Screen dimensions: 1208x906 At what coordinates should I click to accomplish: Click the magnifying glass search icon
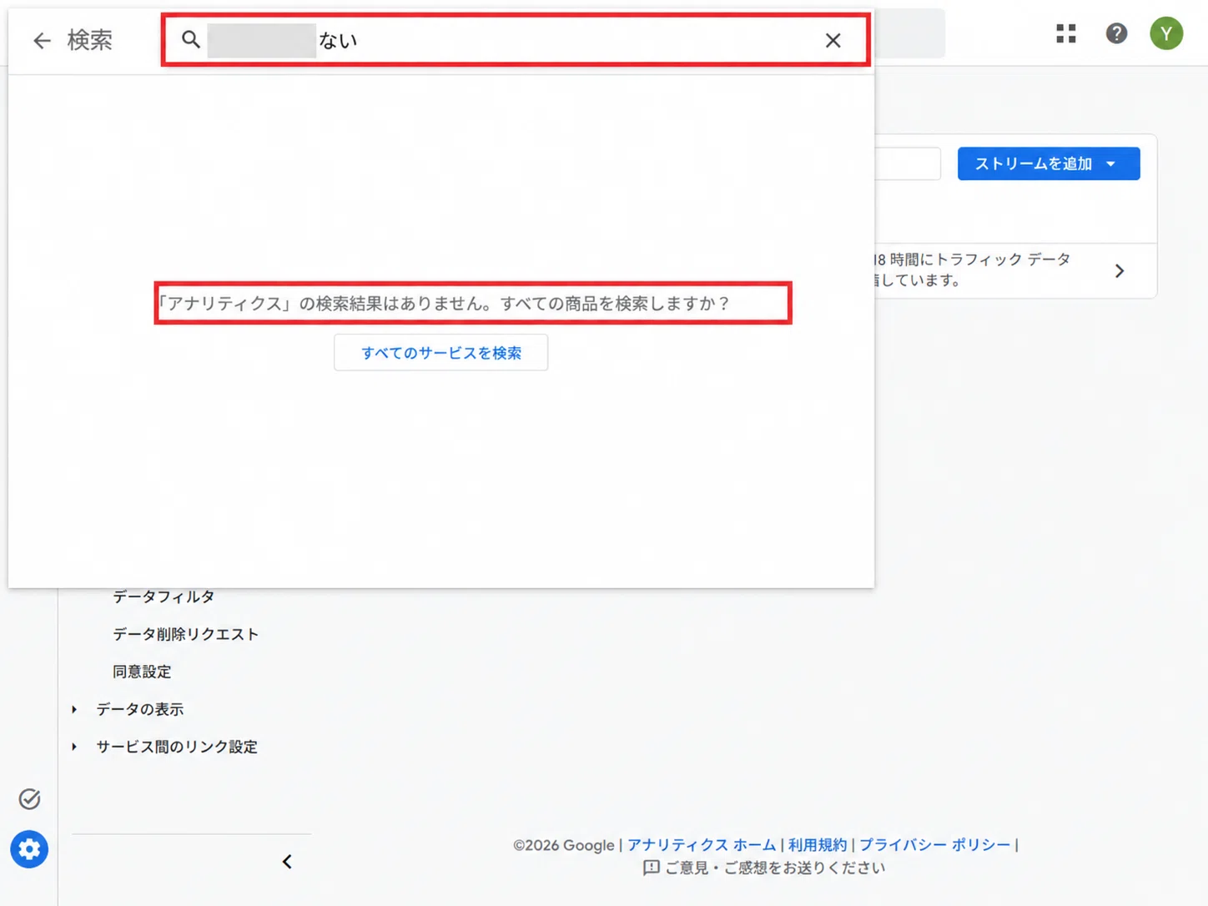(191, 39)
